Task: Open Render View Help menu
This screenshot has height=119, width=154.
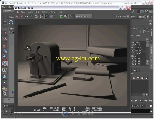Action: point(61,12)
